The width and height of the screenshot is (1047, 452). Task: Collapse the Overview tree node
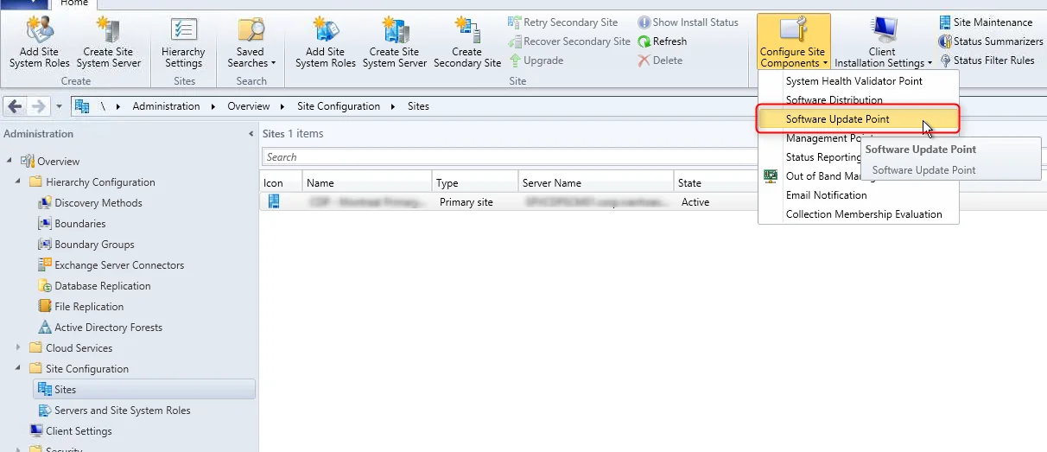point(10,161)
